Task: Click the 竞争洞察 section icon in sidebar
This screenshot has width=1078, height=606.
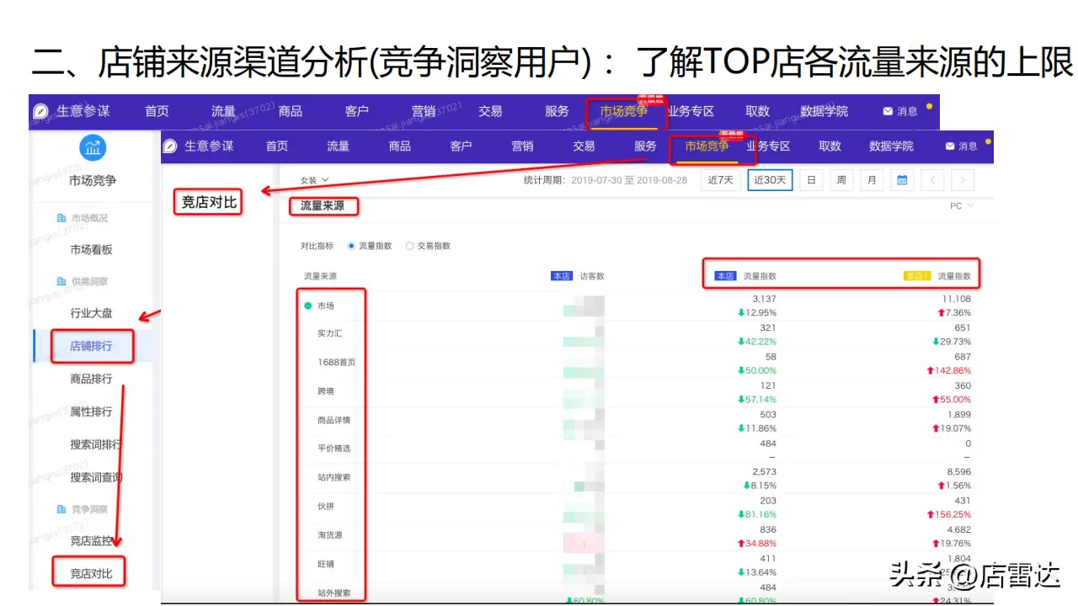Action: pyautogui.click(x=61, y=509)
